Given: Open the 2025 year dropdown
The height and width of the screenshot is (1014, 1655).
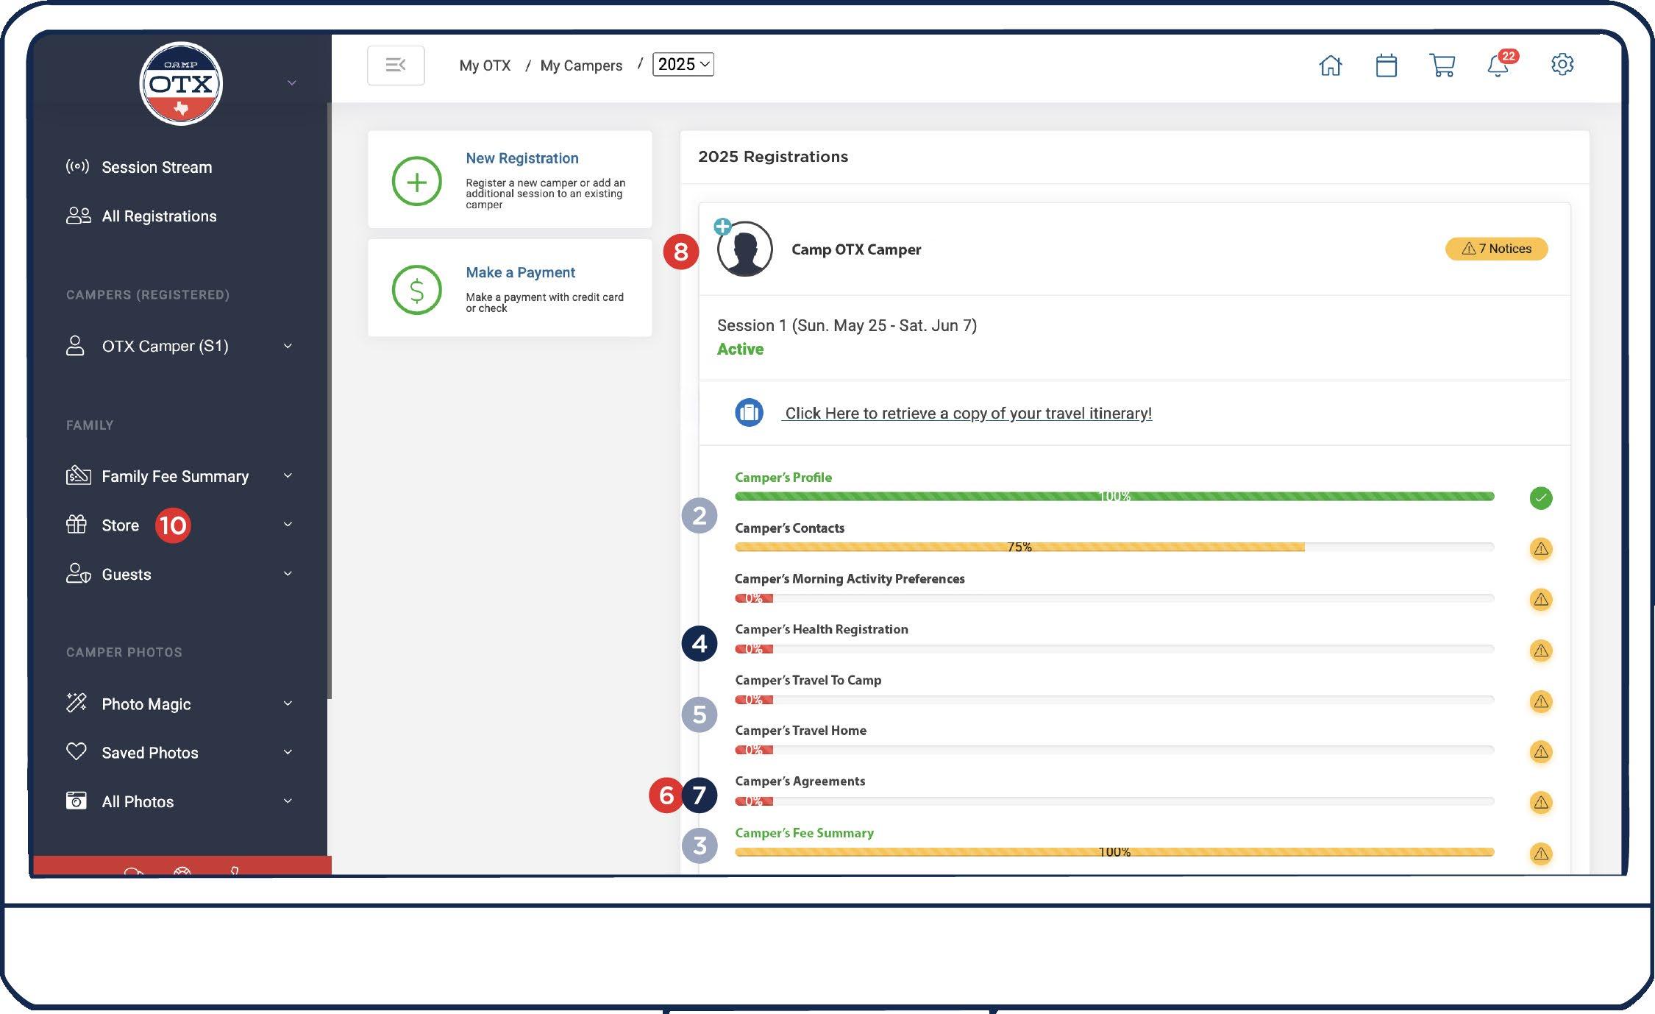Looking at the screenshot, I should tap(683, 65).
